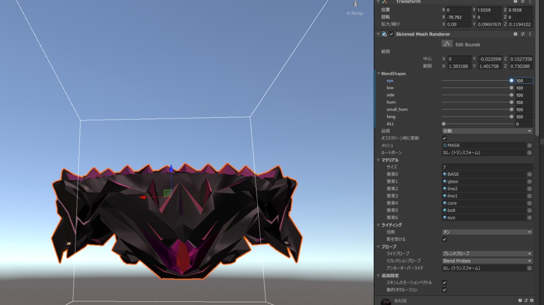The width and height of the screenshot is (544, 305).
Task: Click the BASE material preview sphere
Action: pyautogui.click(x=386, y=301)
